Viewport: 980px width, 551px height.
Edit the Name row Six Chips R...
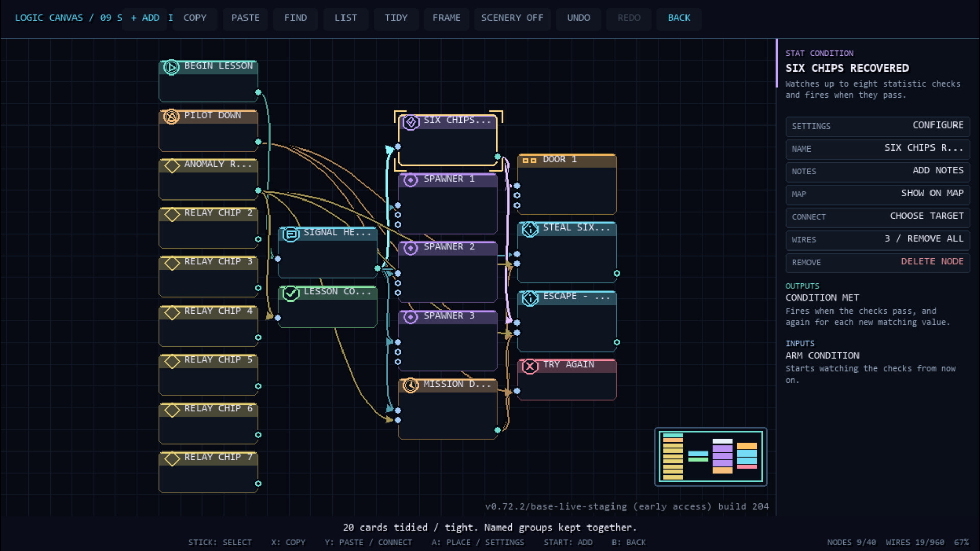[x=877, y=148]
